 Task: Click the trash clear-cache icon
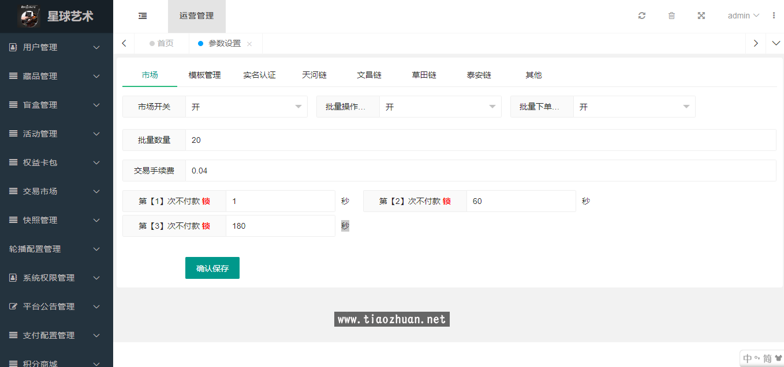click(x=671, y=16)
